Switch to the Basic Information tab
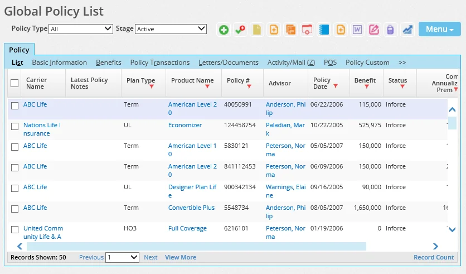466x274 pixels. click(59, 63)
